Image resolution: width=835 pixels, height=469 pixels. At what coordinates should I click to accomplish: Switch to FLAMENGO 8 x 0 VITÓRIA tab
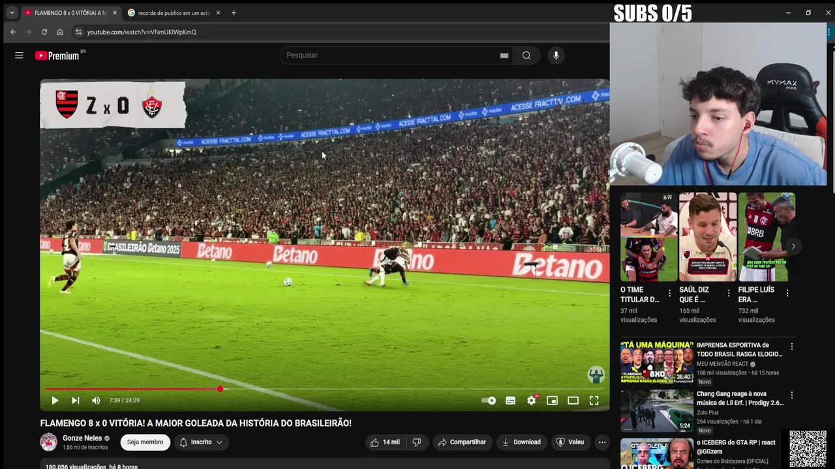coord(70,12)
